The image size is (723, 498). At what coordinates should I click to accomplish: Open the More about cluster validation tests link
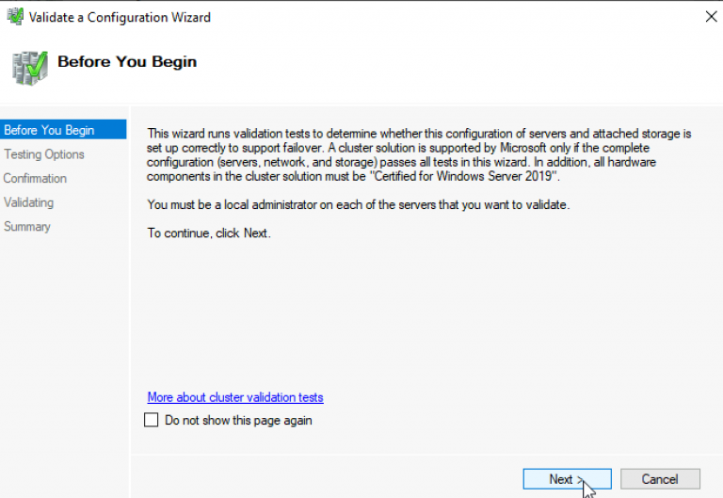[235, 397]
